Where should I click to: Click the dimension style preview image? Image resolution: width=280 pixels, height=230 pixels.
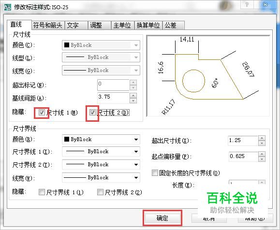[x=208, y=76]
